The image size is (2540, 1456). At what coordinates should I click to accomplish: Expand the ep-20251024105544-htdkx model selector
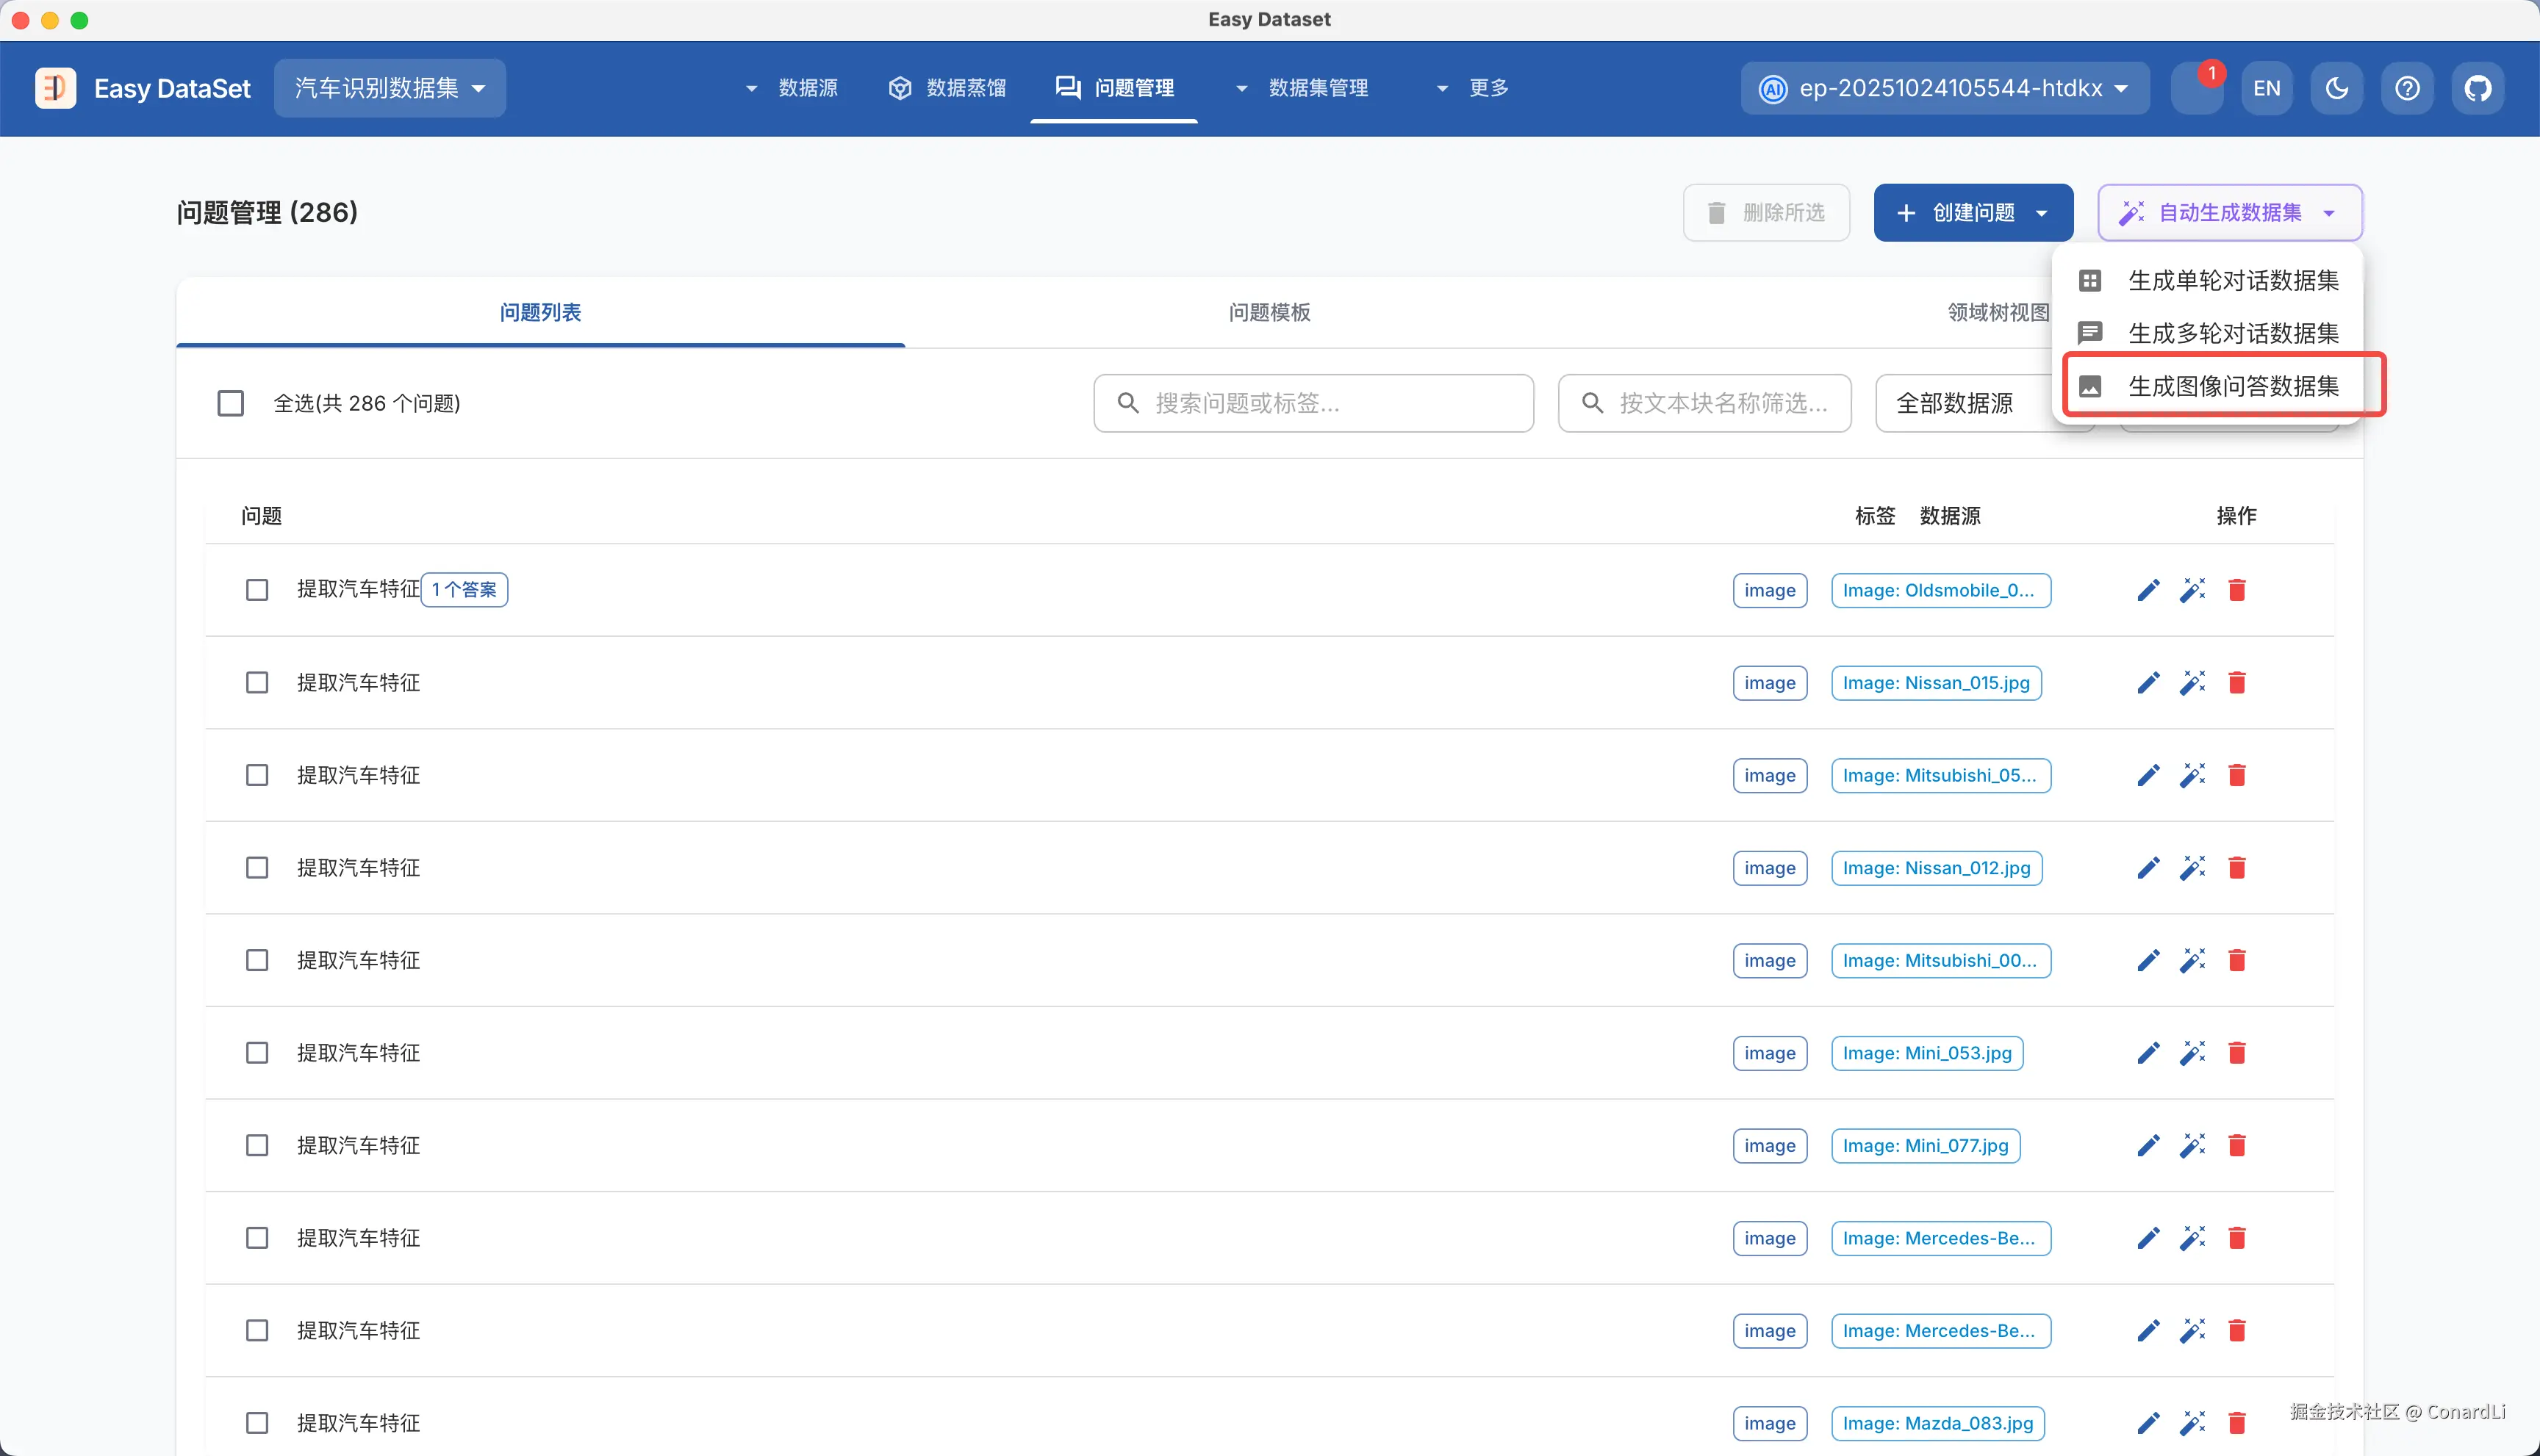1945,88
